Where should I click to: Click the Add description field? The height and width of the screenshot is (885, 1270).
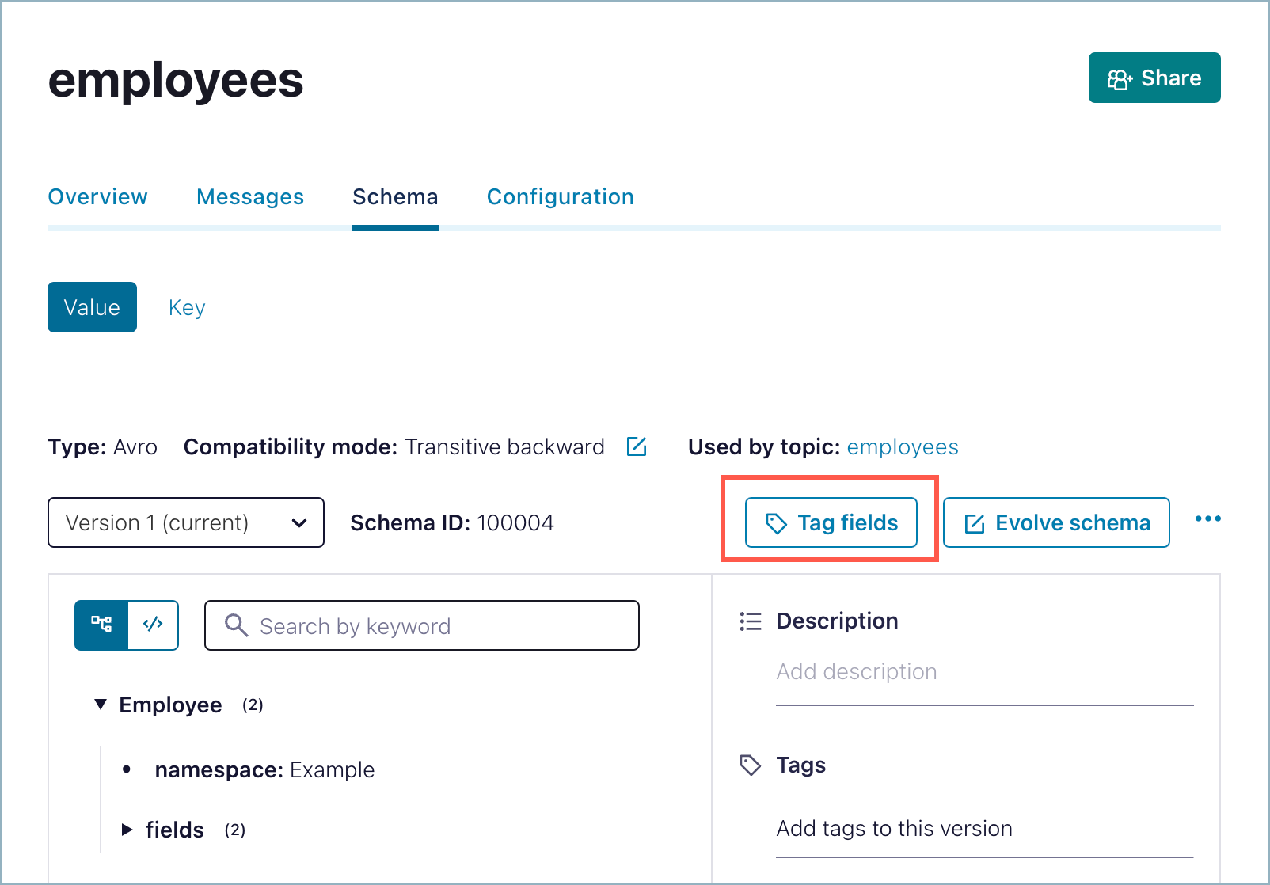(x=983, y=672)
